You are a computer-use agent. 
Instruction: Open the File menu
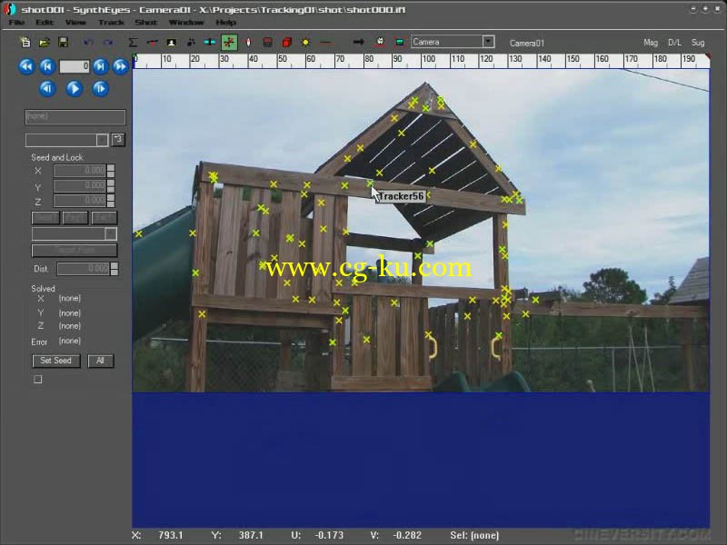[16, 22]
